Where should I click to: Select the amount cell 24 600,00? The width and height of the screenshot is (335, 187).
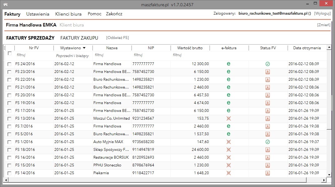pos(200,150)
